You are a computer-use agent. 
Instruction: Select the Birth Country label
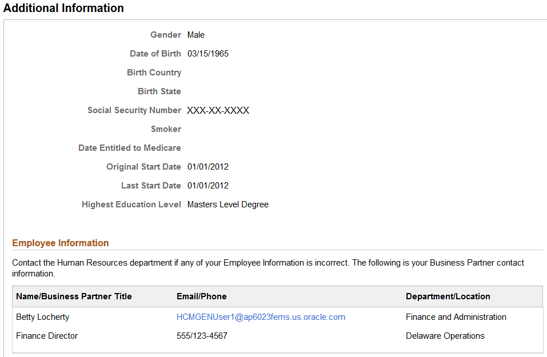[x=154, y=73]
